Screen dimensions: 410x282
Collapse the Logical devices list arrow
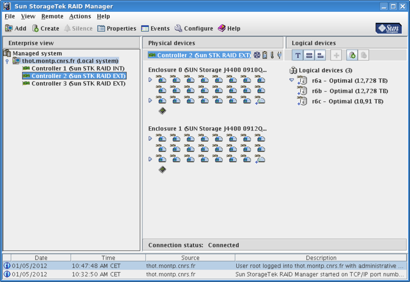tap(292, 80)
